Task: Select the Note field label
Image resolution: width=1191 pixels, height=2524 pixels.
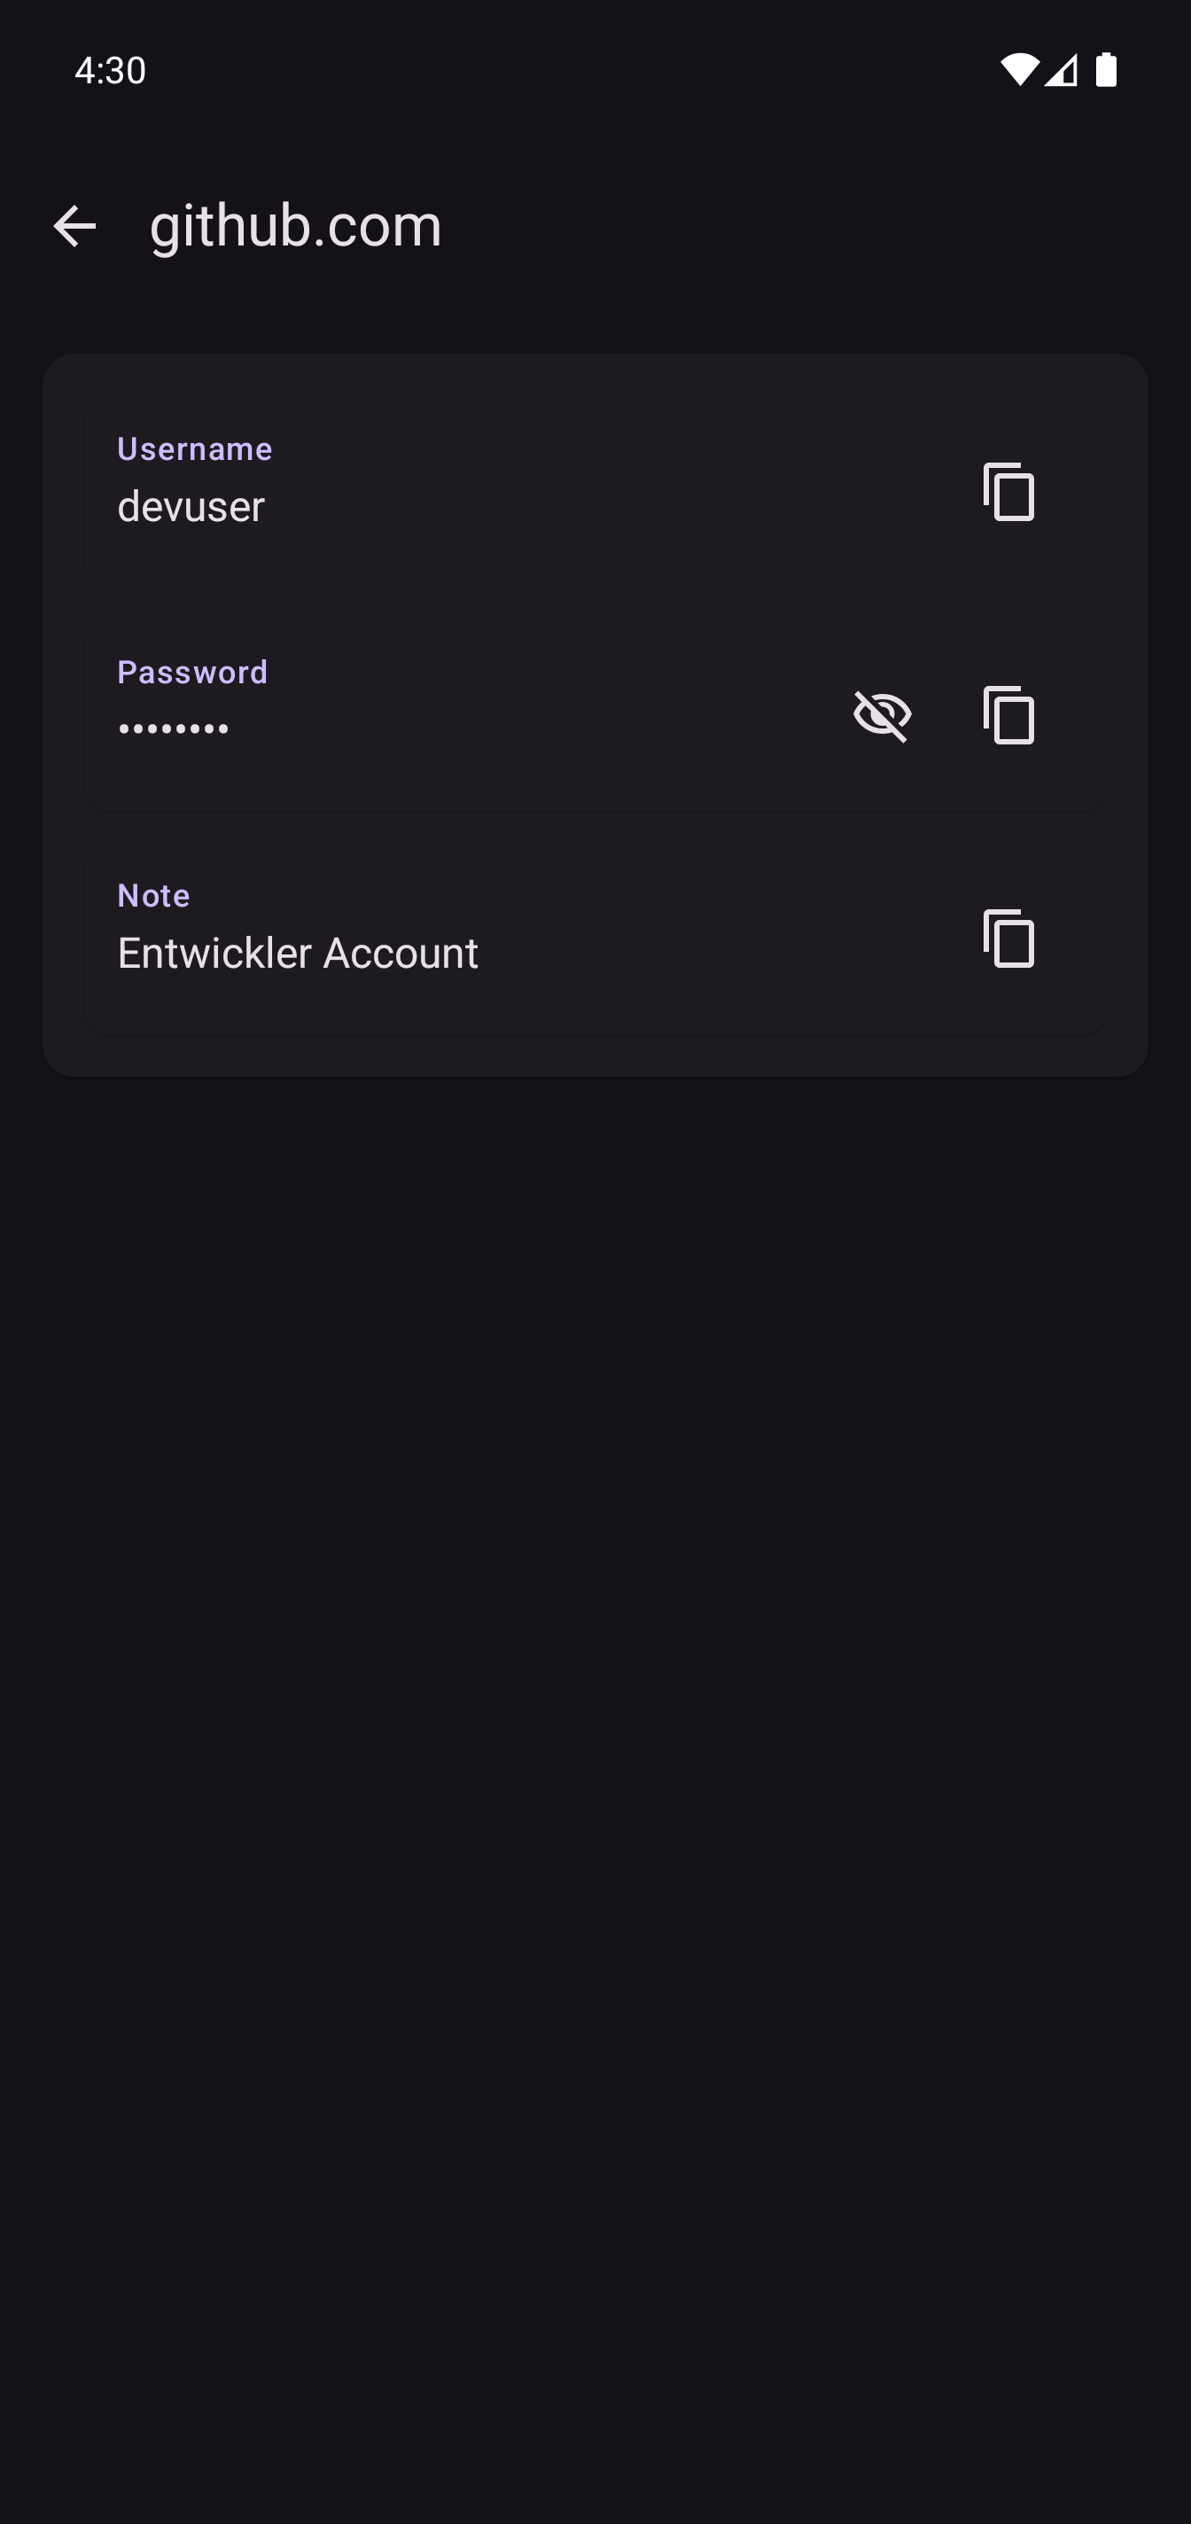Action: [154, 896]
